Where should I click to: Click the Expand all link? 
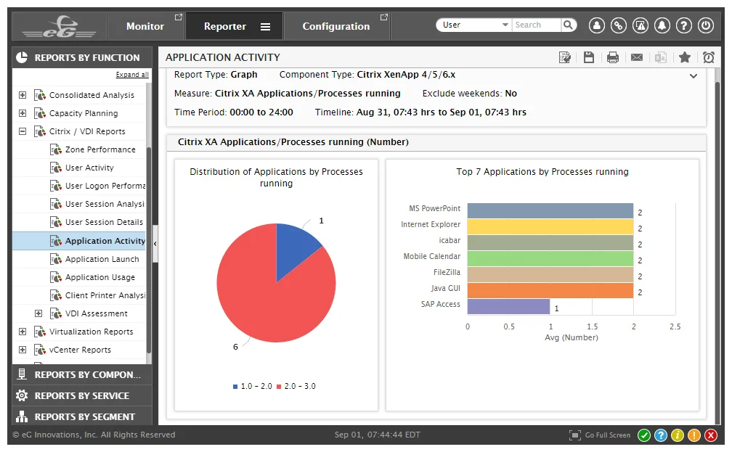132,75
